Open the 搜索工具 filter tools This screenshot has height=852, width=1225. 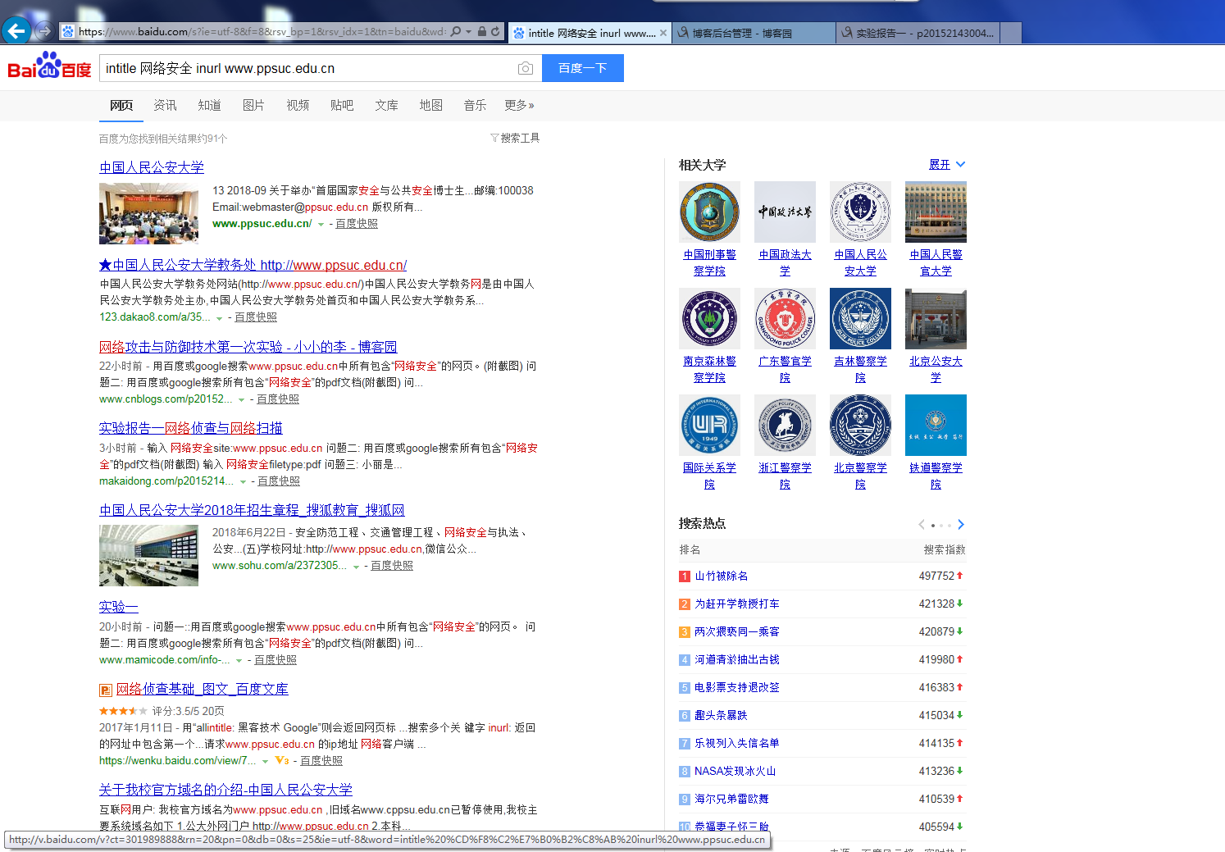515,138
